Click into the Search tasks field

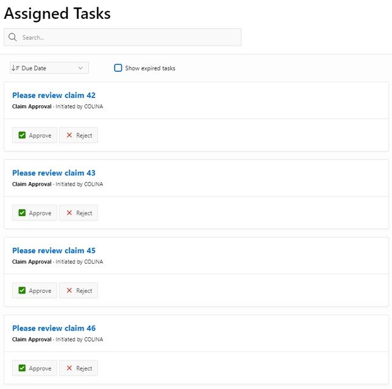(x=123, y=37)
